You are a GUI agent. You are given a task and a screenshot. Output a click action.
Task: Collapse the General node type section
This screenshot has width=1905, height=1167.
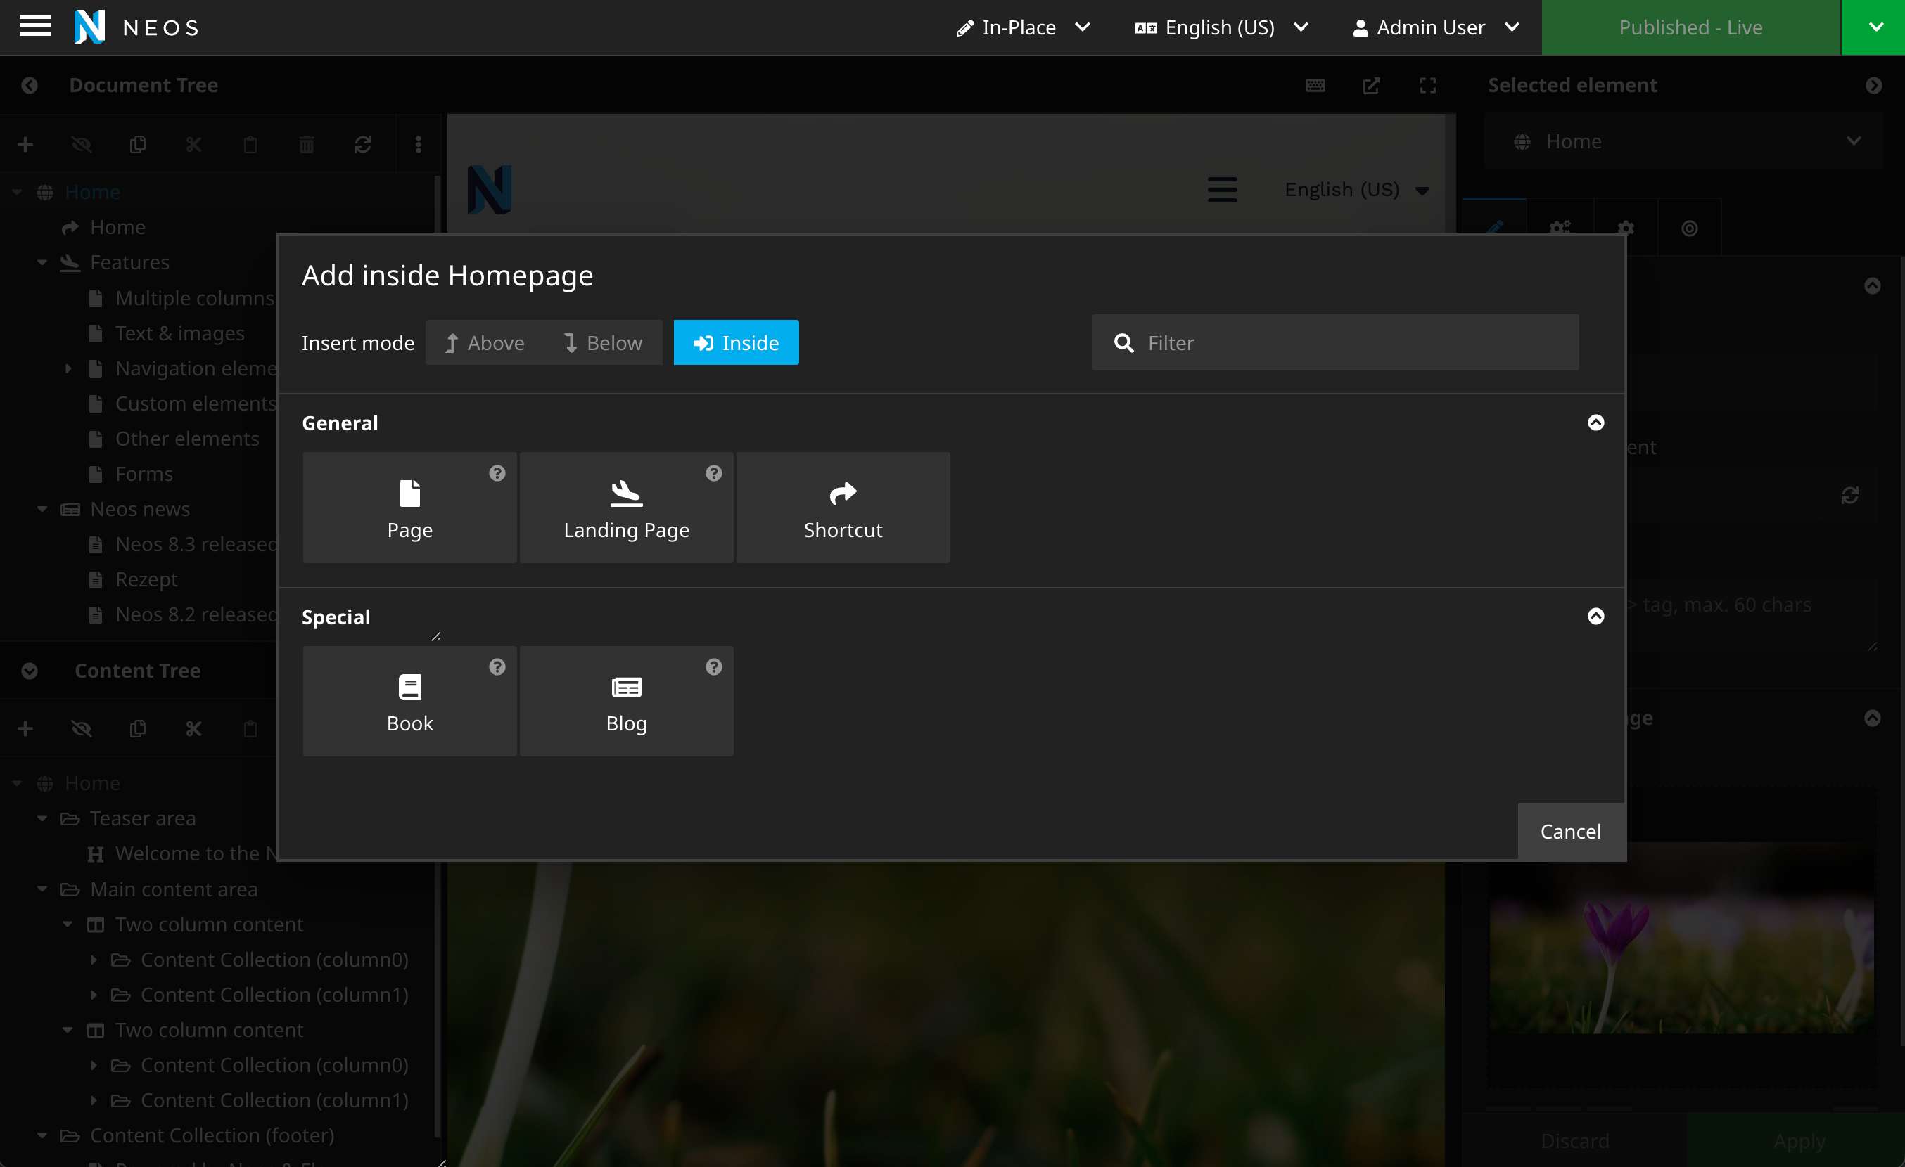1595,422
